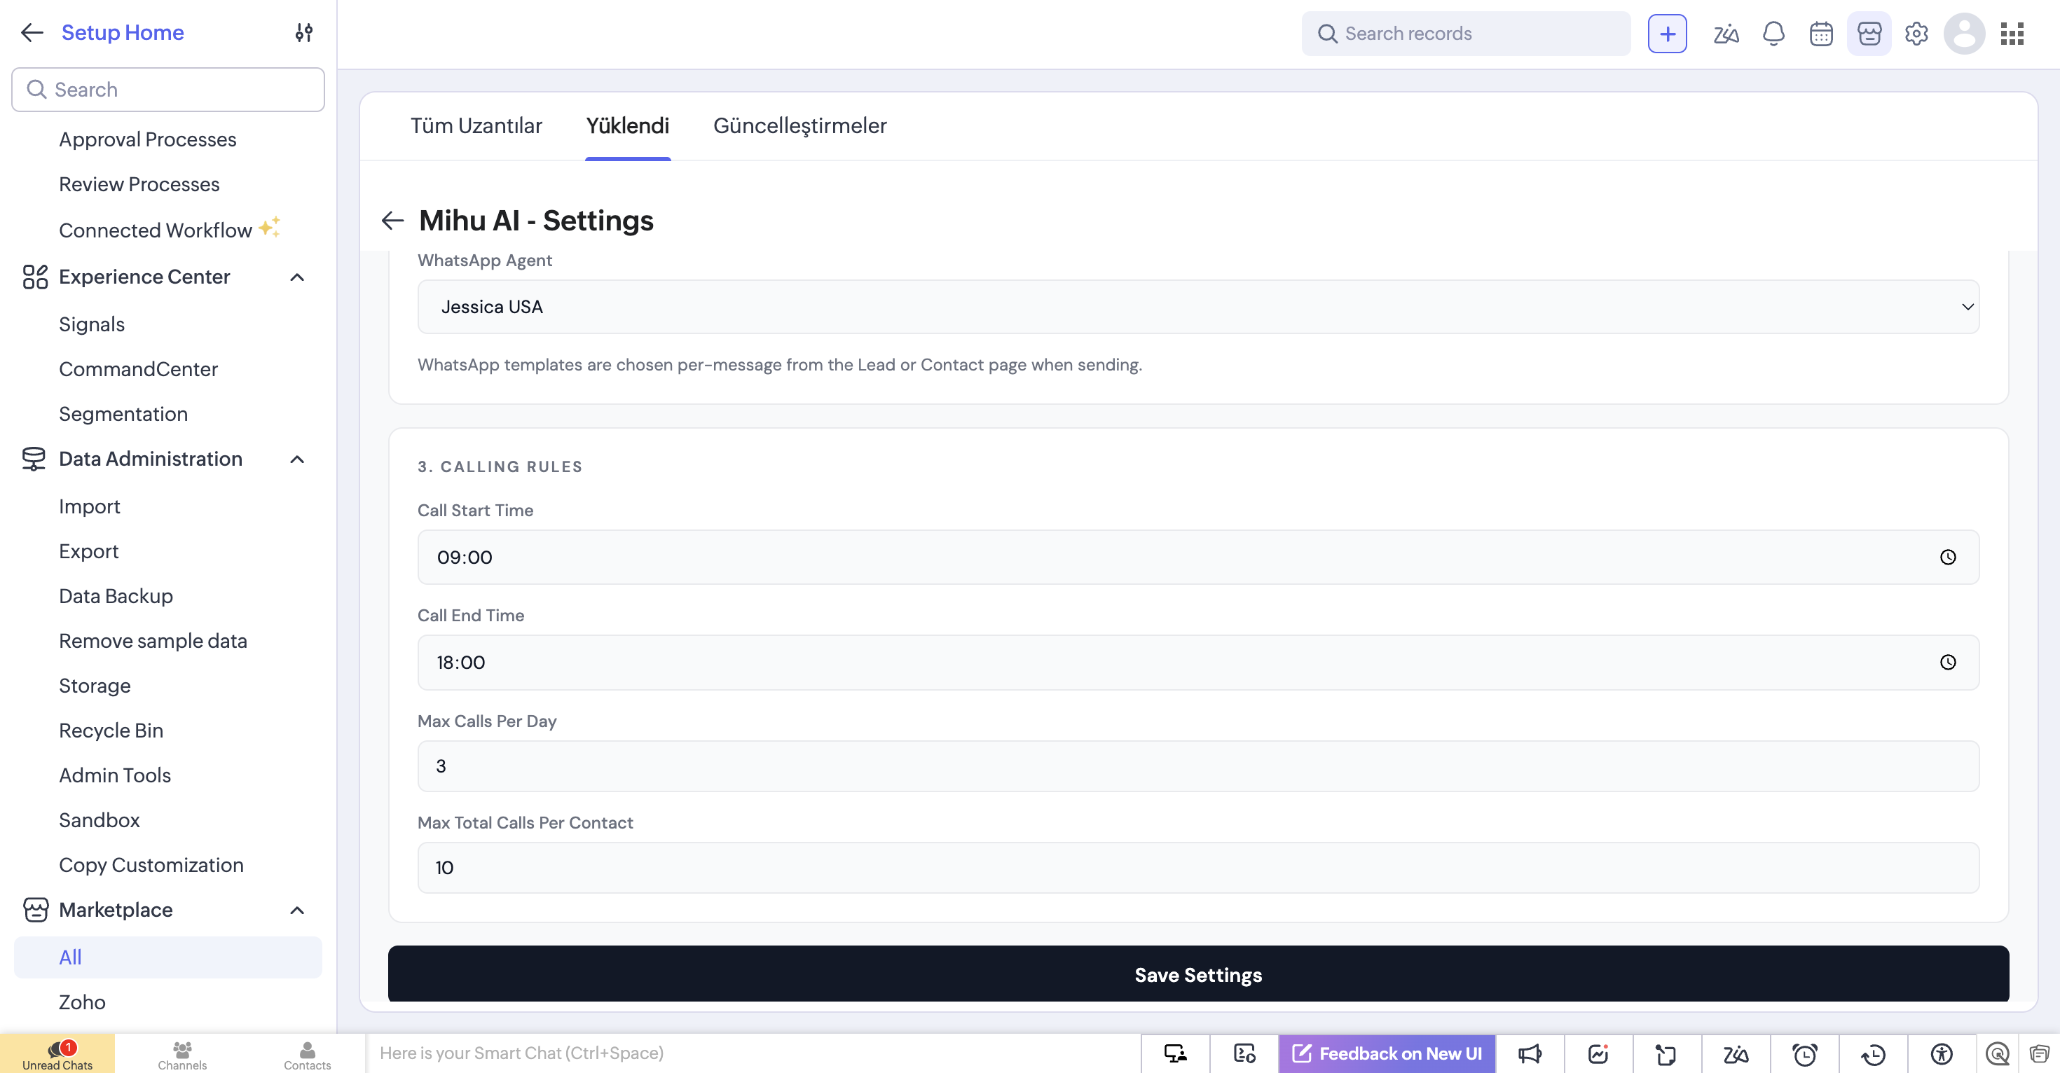The image size is (2060, 1073).
Task: Open the notifications bell
Action: coord(1773,34)
